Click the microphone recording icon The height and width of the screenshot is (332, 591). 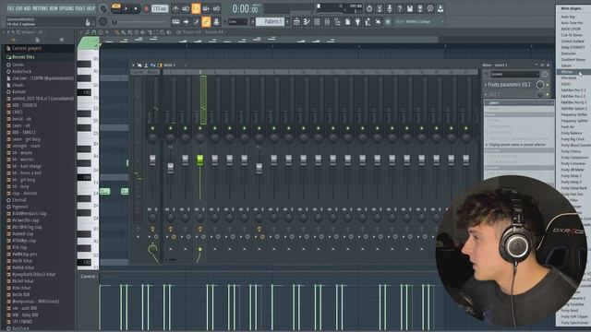coord(390,8)
